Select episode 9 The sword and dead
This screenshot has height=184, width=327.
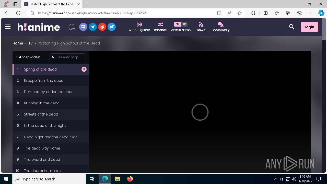point(51,159)
